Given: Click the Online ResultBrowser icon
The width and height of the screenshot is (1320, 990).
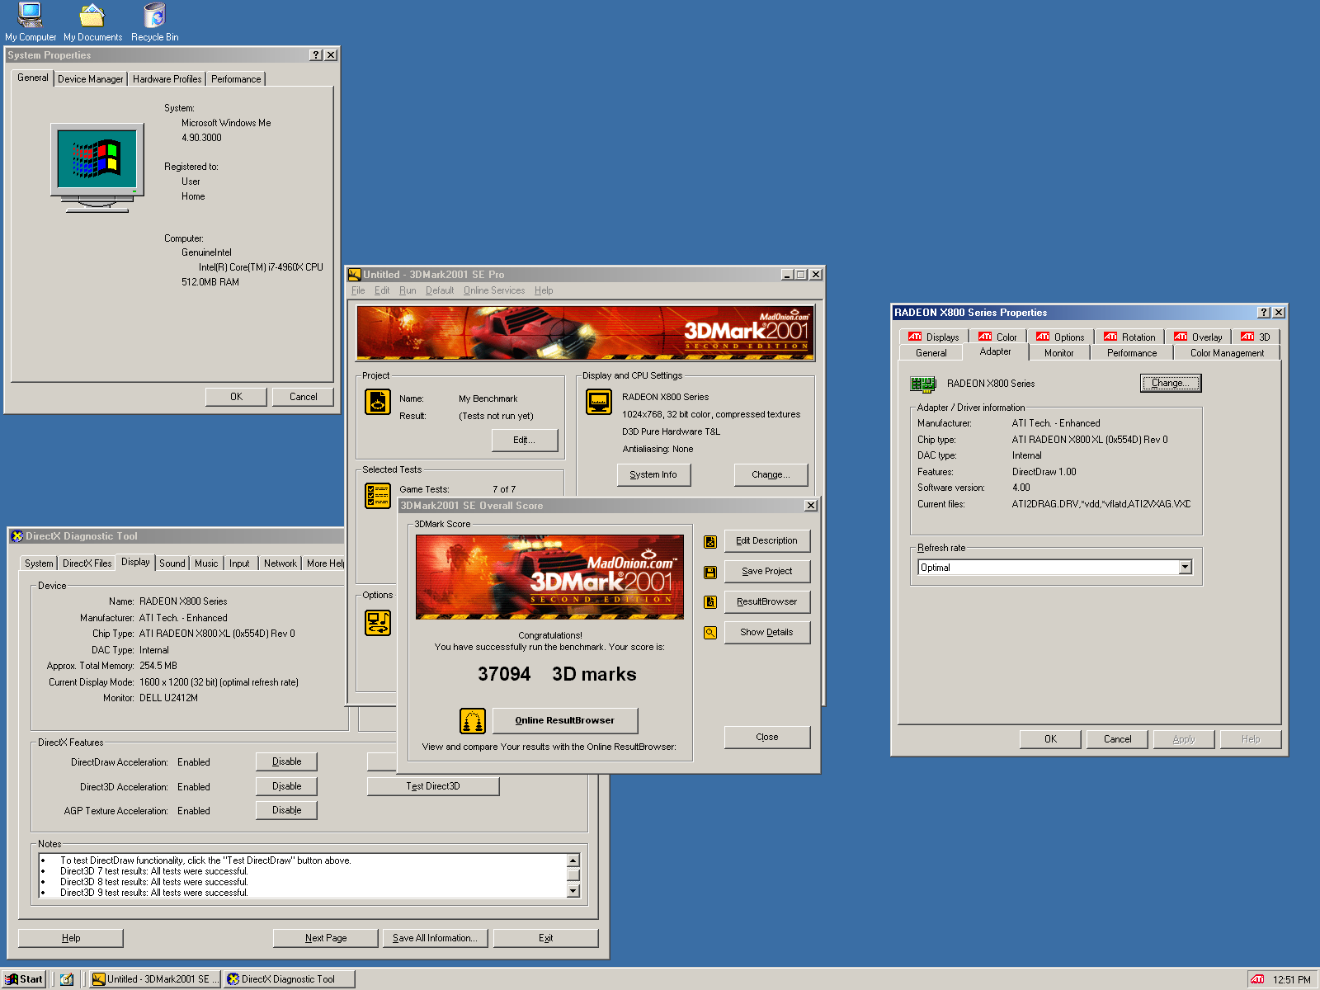Looking at the screenshot, I should pyautogui.click(x=473, y=721).
